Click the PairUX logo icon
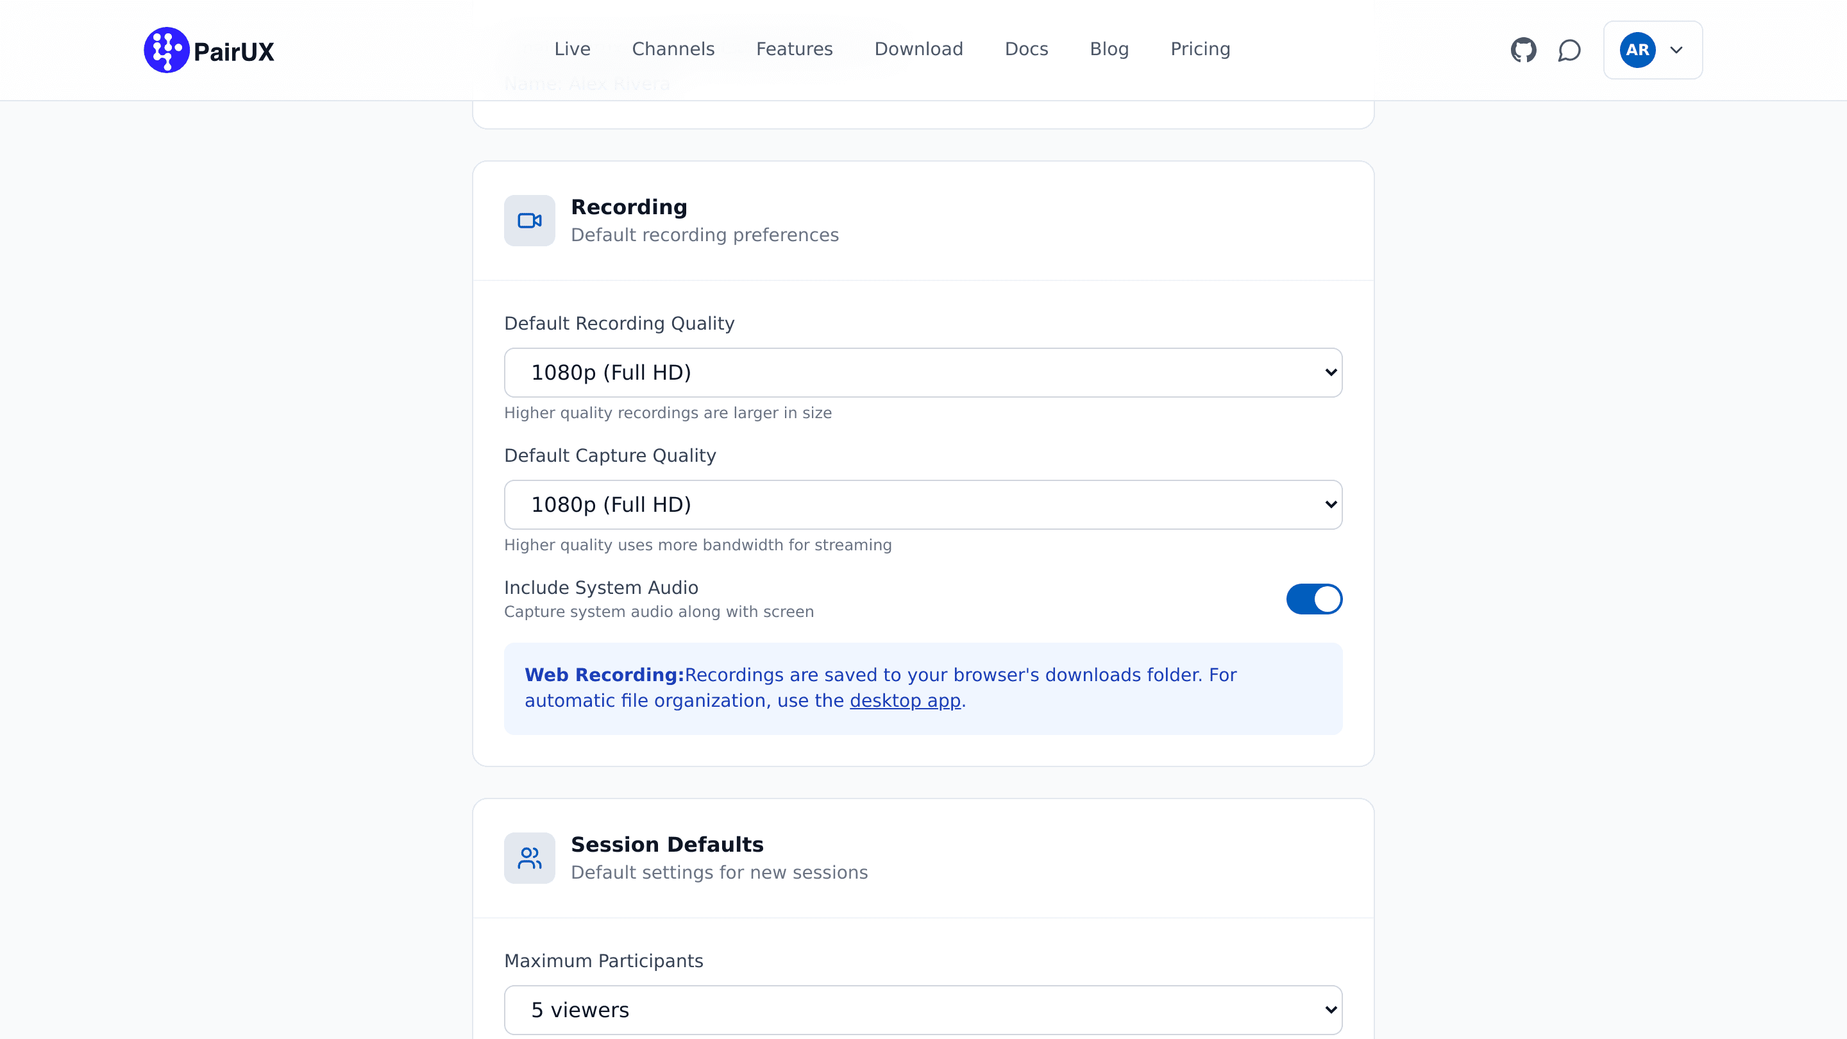 (x=166, y=50)
